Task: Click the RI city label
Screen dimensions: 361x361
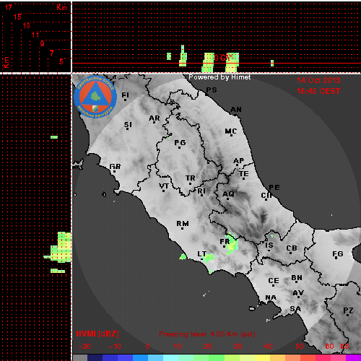Action: tap(201, 191)
